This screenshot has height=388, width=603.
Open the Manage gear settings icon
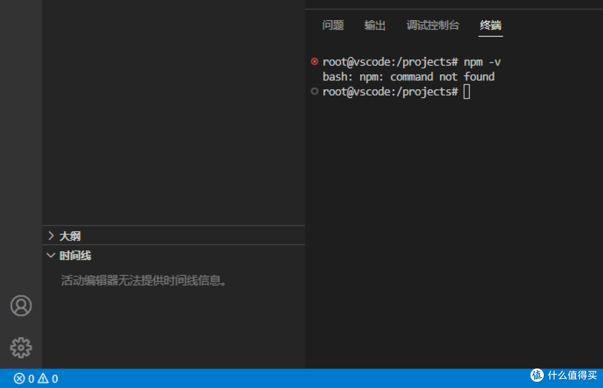click(x=21, y=348)
